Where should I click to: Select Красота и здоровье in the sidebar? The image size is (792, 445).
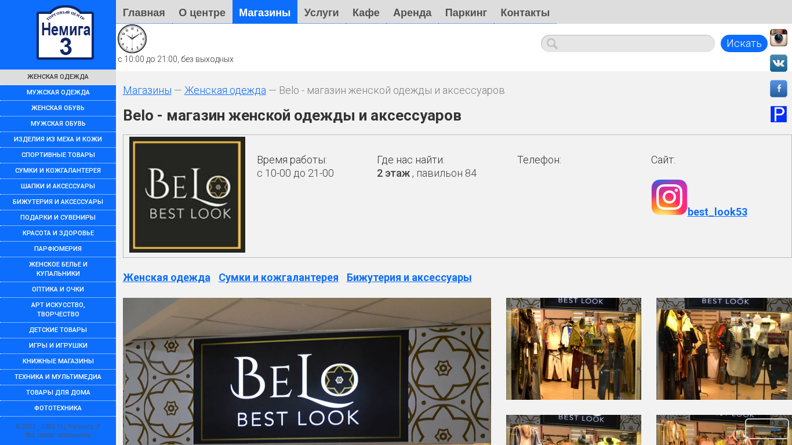tap(58, 234)
